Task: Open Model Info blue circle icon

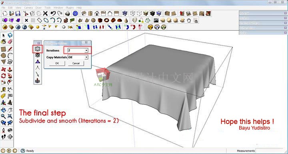Action: tap(75, 14)
